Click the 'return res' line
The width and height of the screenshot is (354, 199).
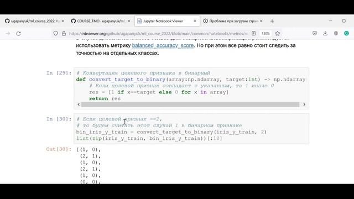tap(105, 98)
